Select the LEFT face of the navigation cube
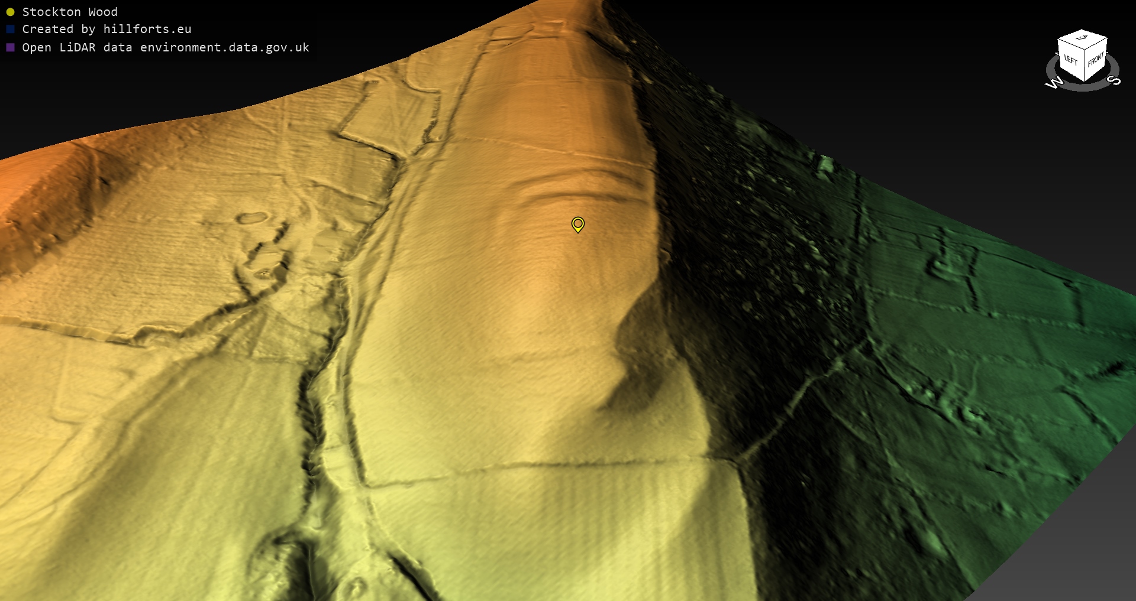 (x=1070, y=60)
